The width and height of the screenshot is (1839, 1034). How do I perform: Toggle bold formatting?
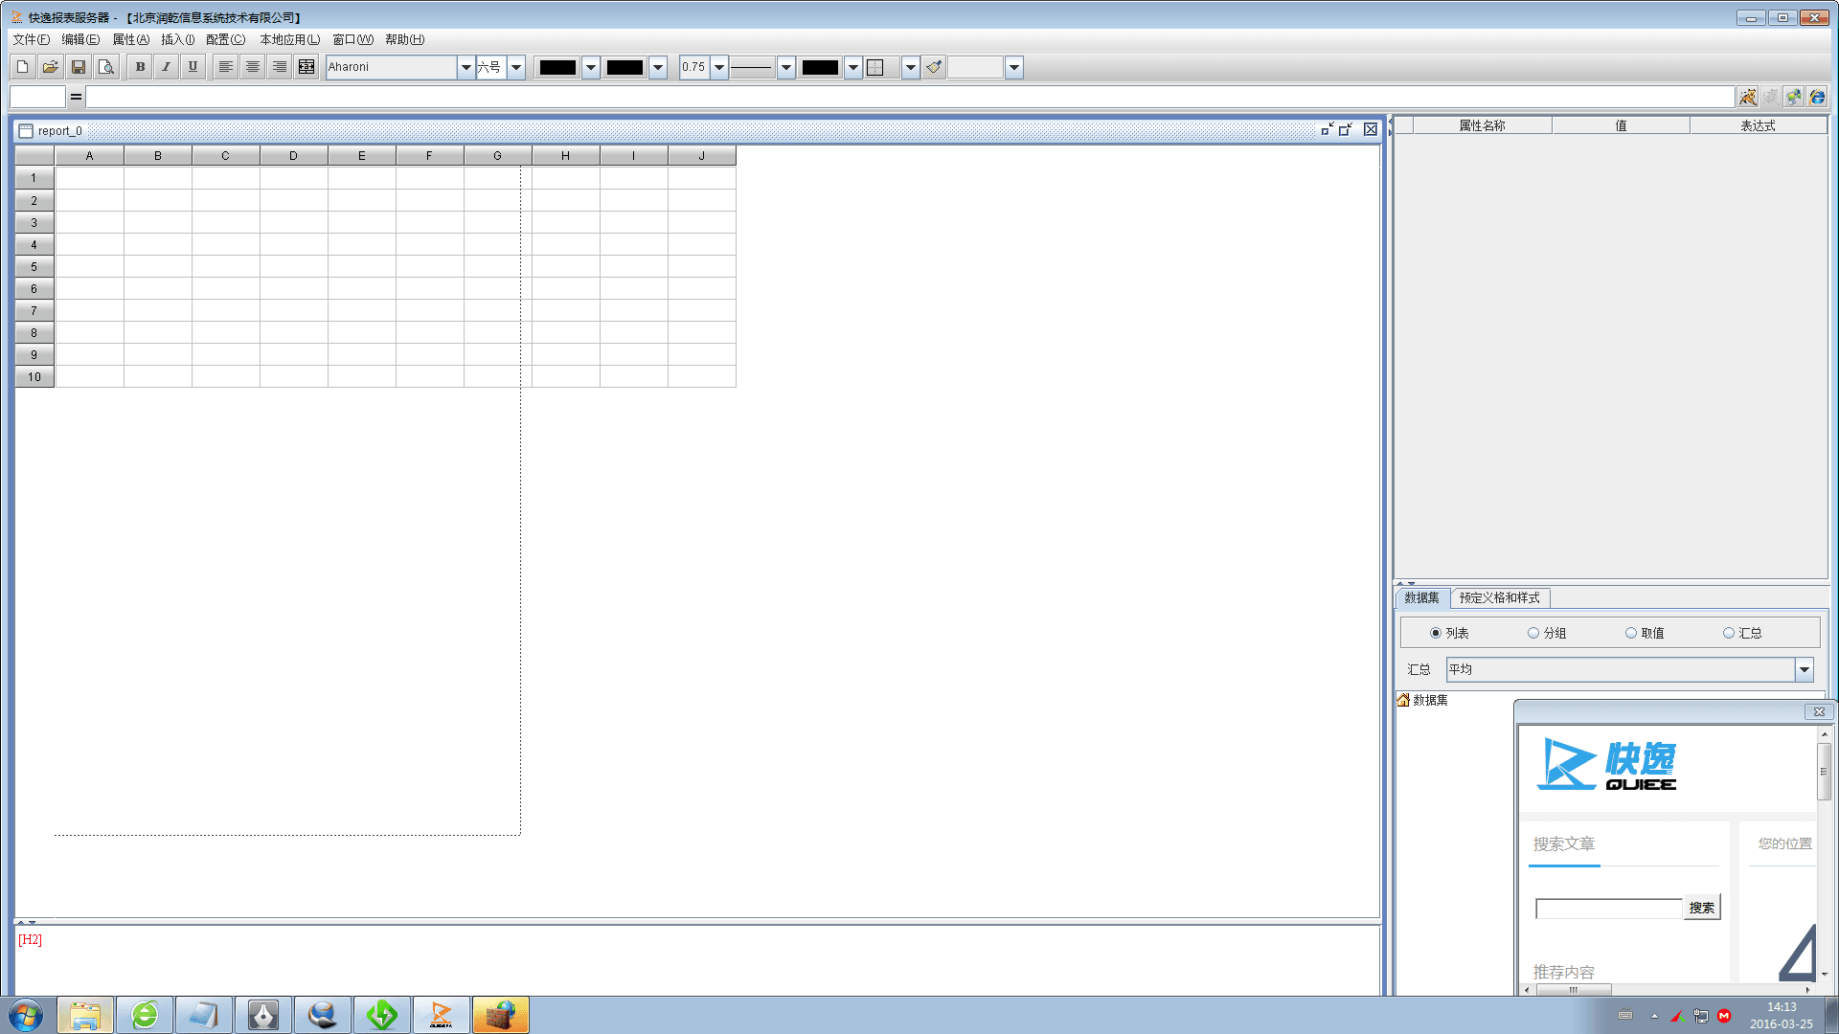(x=140, y=67)
